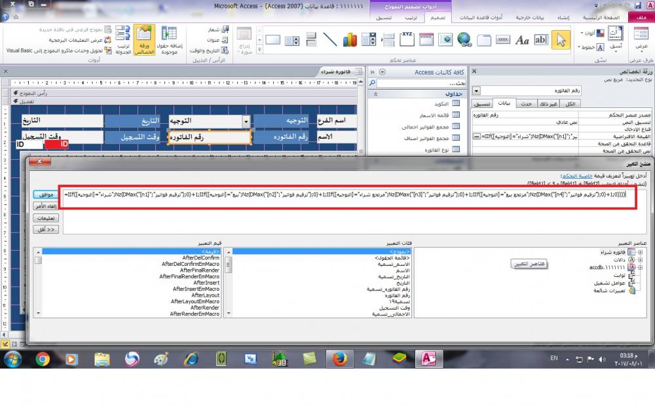Open the ألوان colors dropdown
Screen dimensions: 655x406
[592, 33]
